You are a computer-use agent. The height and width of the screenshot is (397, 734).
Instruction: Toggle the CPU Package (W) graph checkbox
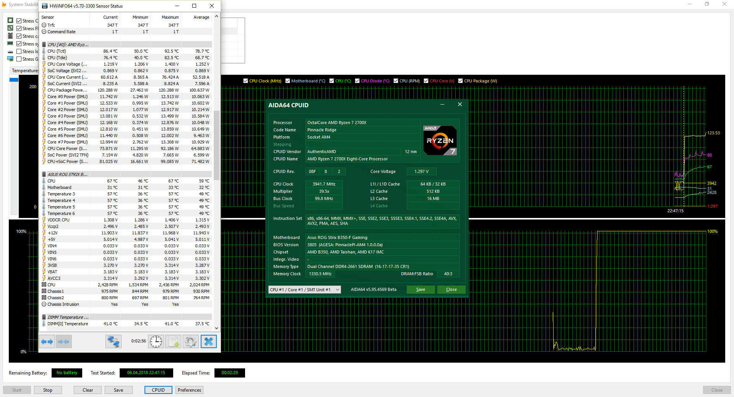(x=461, y=81)
